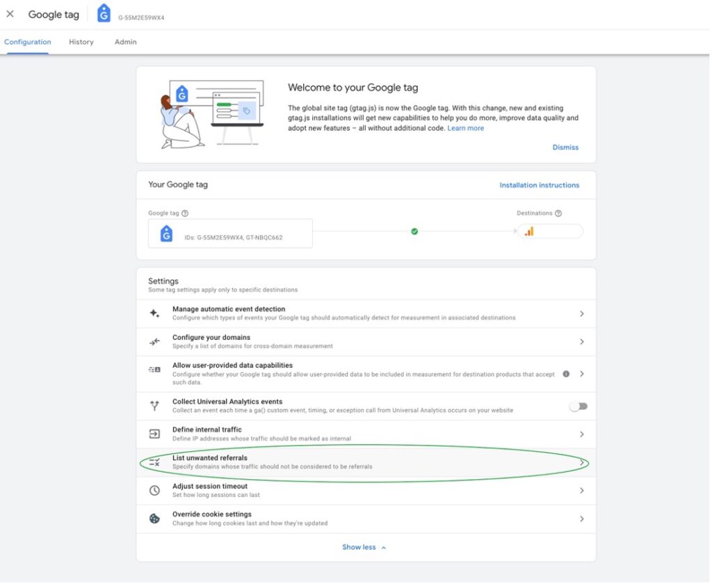
Task: Click the sparkle icon for automatic event detection
Action: [x=154, y=314]
